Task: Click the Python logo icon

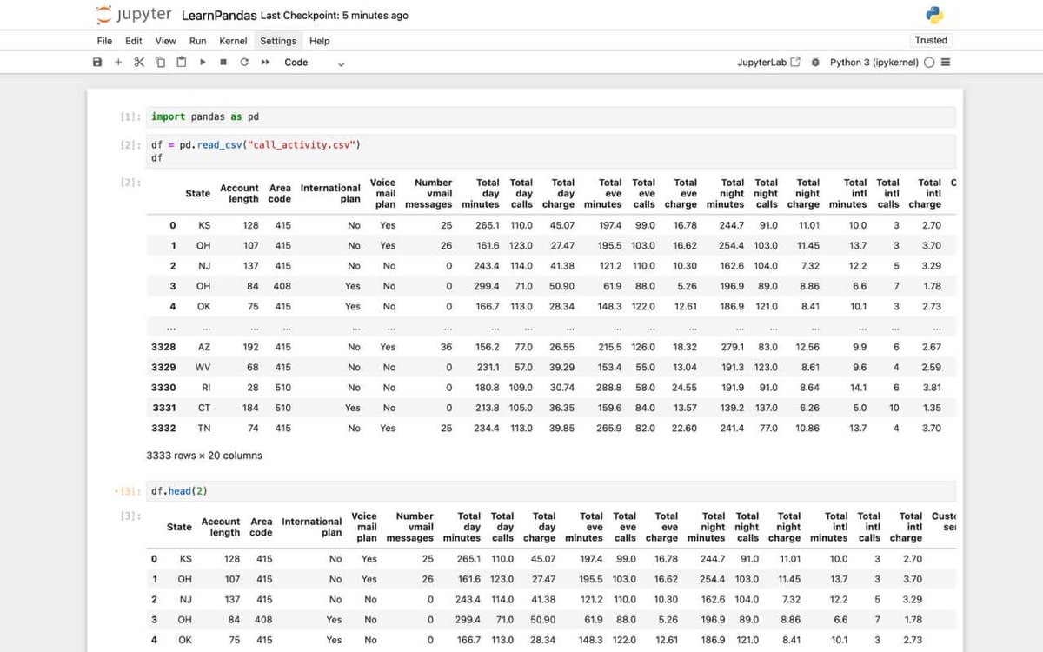Action: (934, 15)
